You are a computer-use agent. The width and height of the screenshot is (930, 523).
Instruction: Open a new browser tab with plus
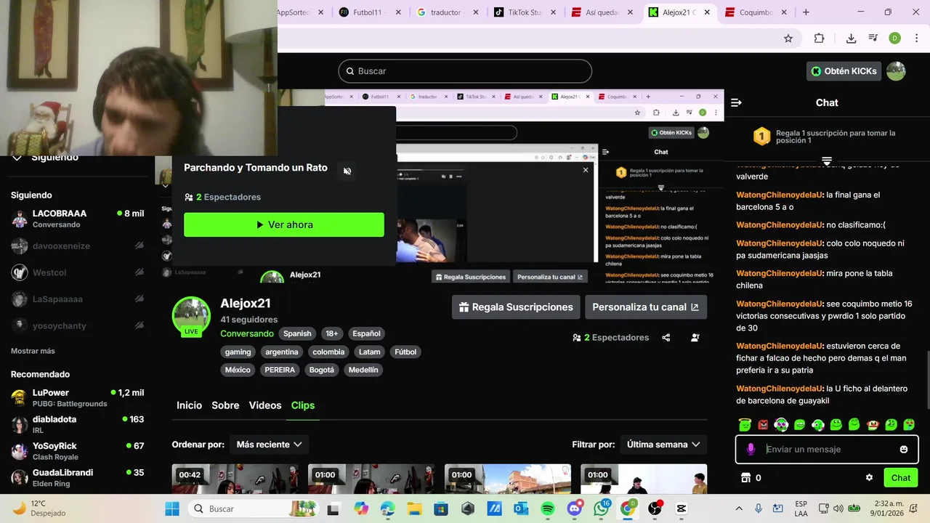point(806,12)
